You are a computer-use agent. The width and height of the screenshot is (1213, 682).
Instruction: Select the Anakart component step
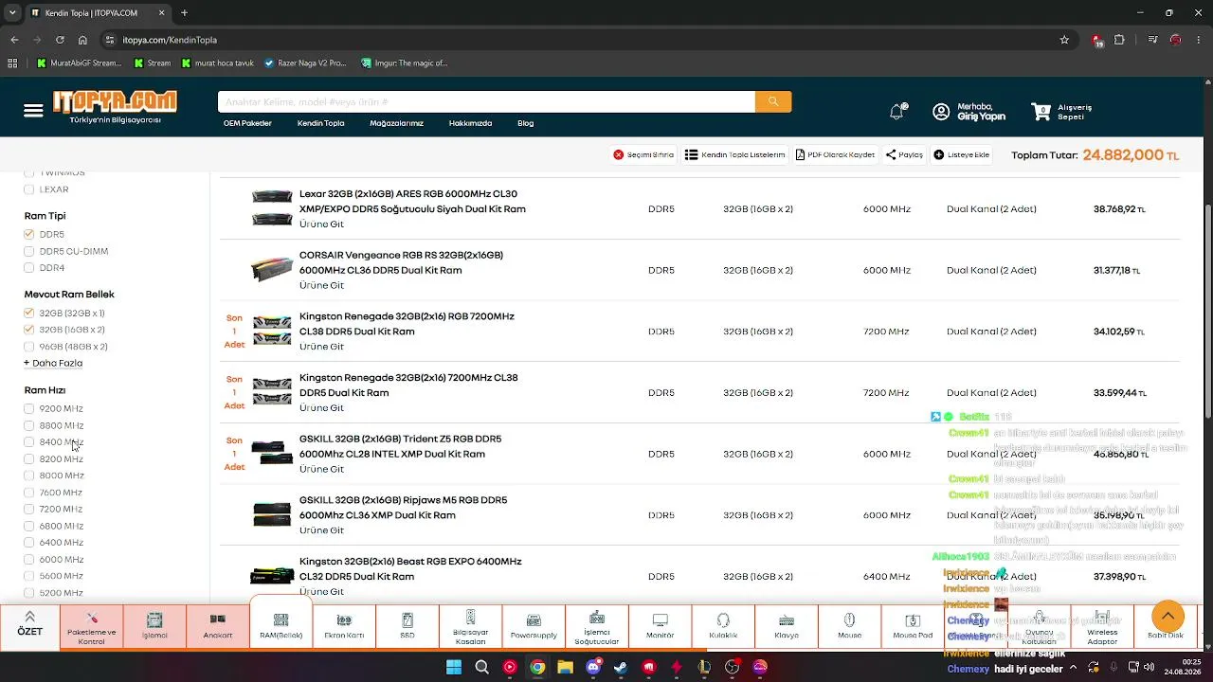pos(218,627)
